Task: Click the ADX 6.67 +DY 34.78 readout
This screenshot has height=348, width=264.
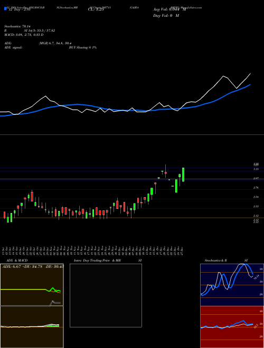Action: point(33,267)
